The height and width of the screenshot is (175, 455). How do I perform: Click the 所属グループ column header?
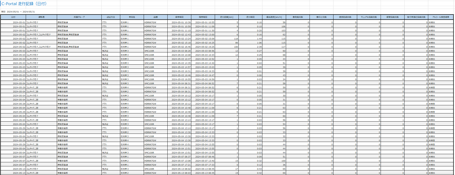(79, 17)
